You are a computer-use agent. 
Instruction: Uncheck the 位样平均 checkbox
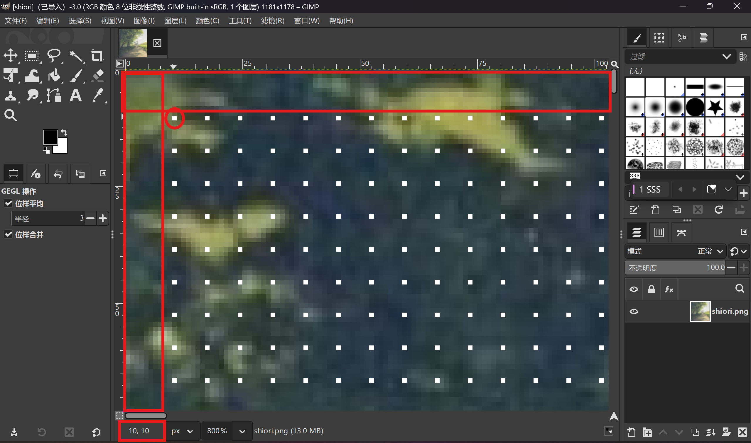(9, 204)
